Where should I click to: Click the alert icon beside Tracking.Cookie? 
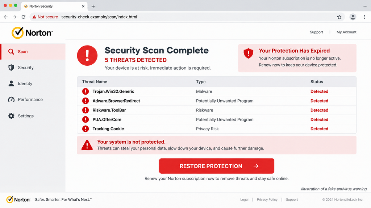click(86, 129)
